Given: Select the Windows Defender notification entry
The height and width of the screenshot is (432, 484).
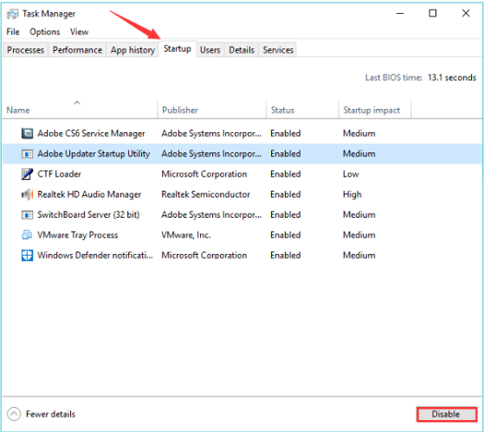Looking at the screenshot, I should (x=242, y=255).
